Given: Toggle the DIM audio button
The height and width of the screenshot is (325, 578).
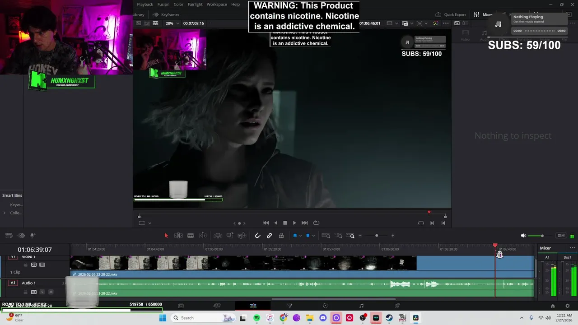Looking at the screenshot, I should 561,236.
